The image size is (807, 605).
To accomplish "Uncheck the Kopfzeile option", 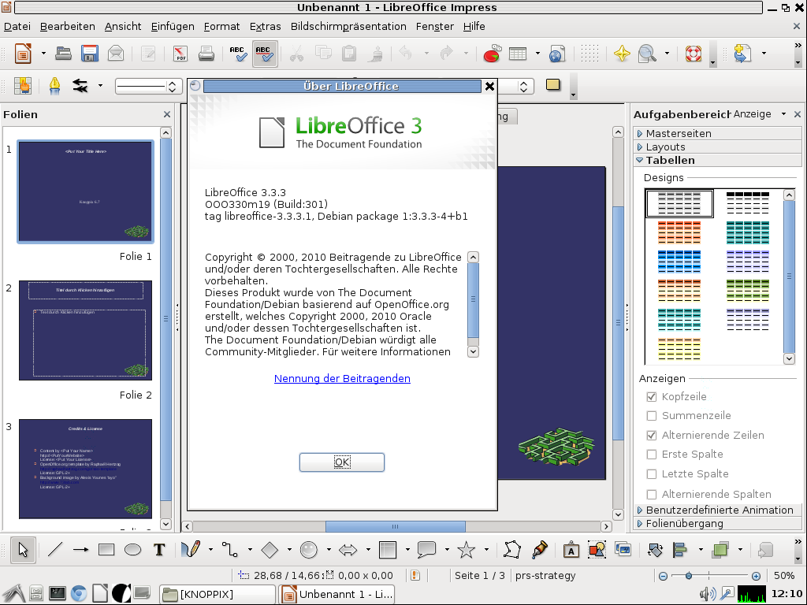I will pos(651,396).
